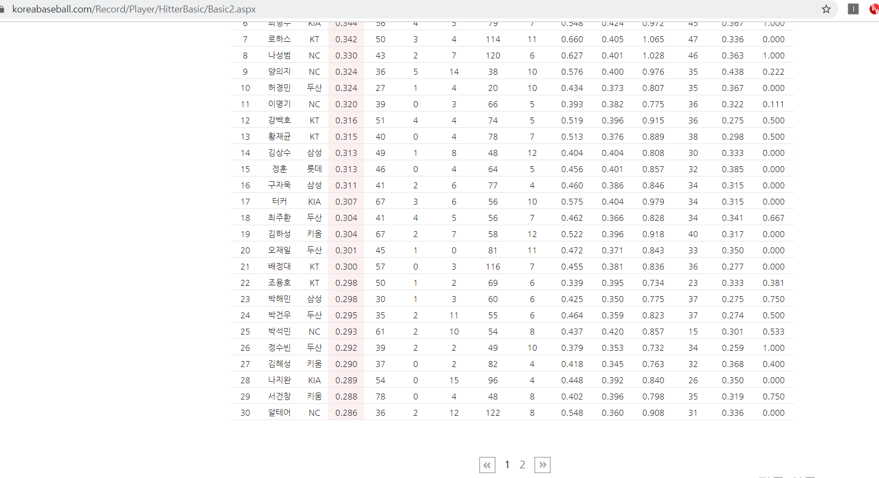
Task: Click player name 박석민 in row 25
Action: tap(280, 331)
